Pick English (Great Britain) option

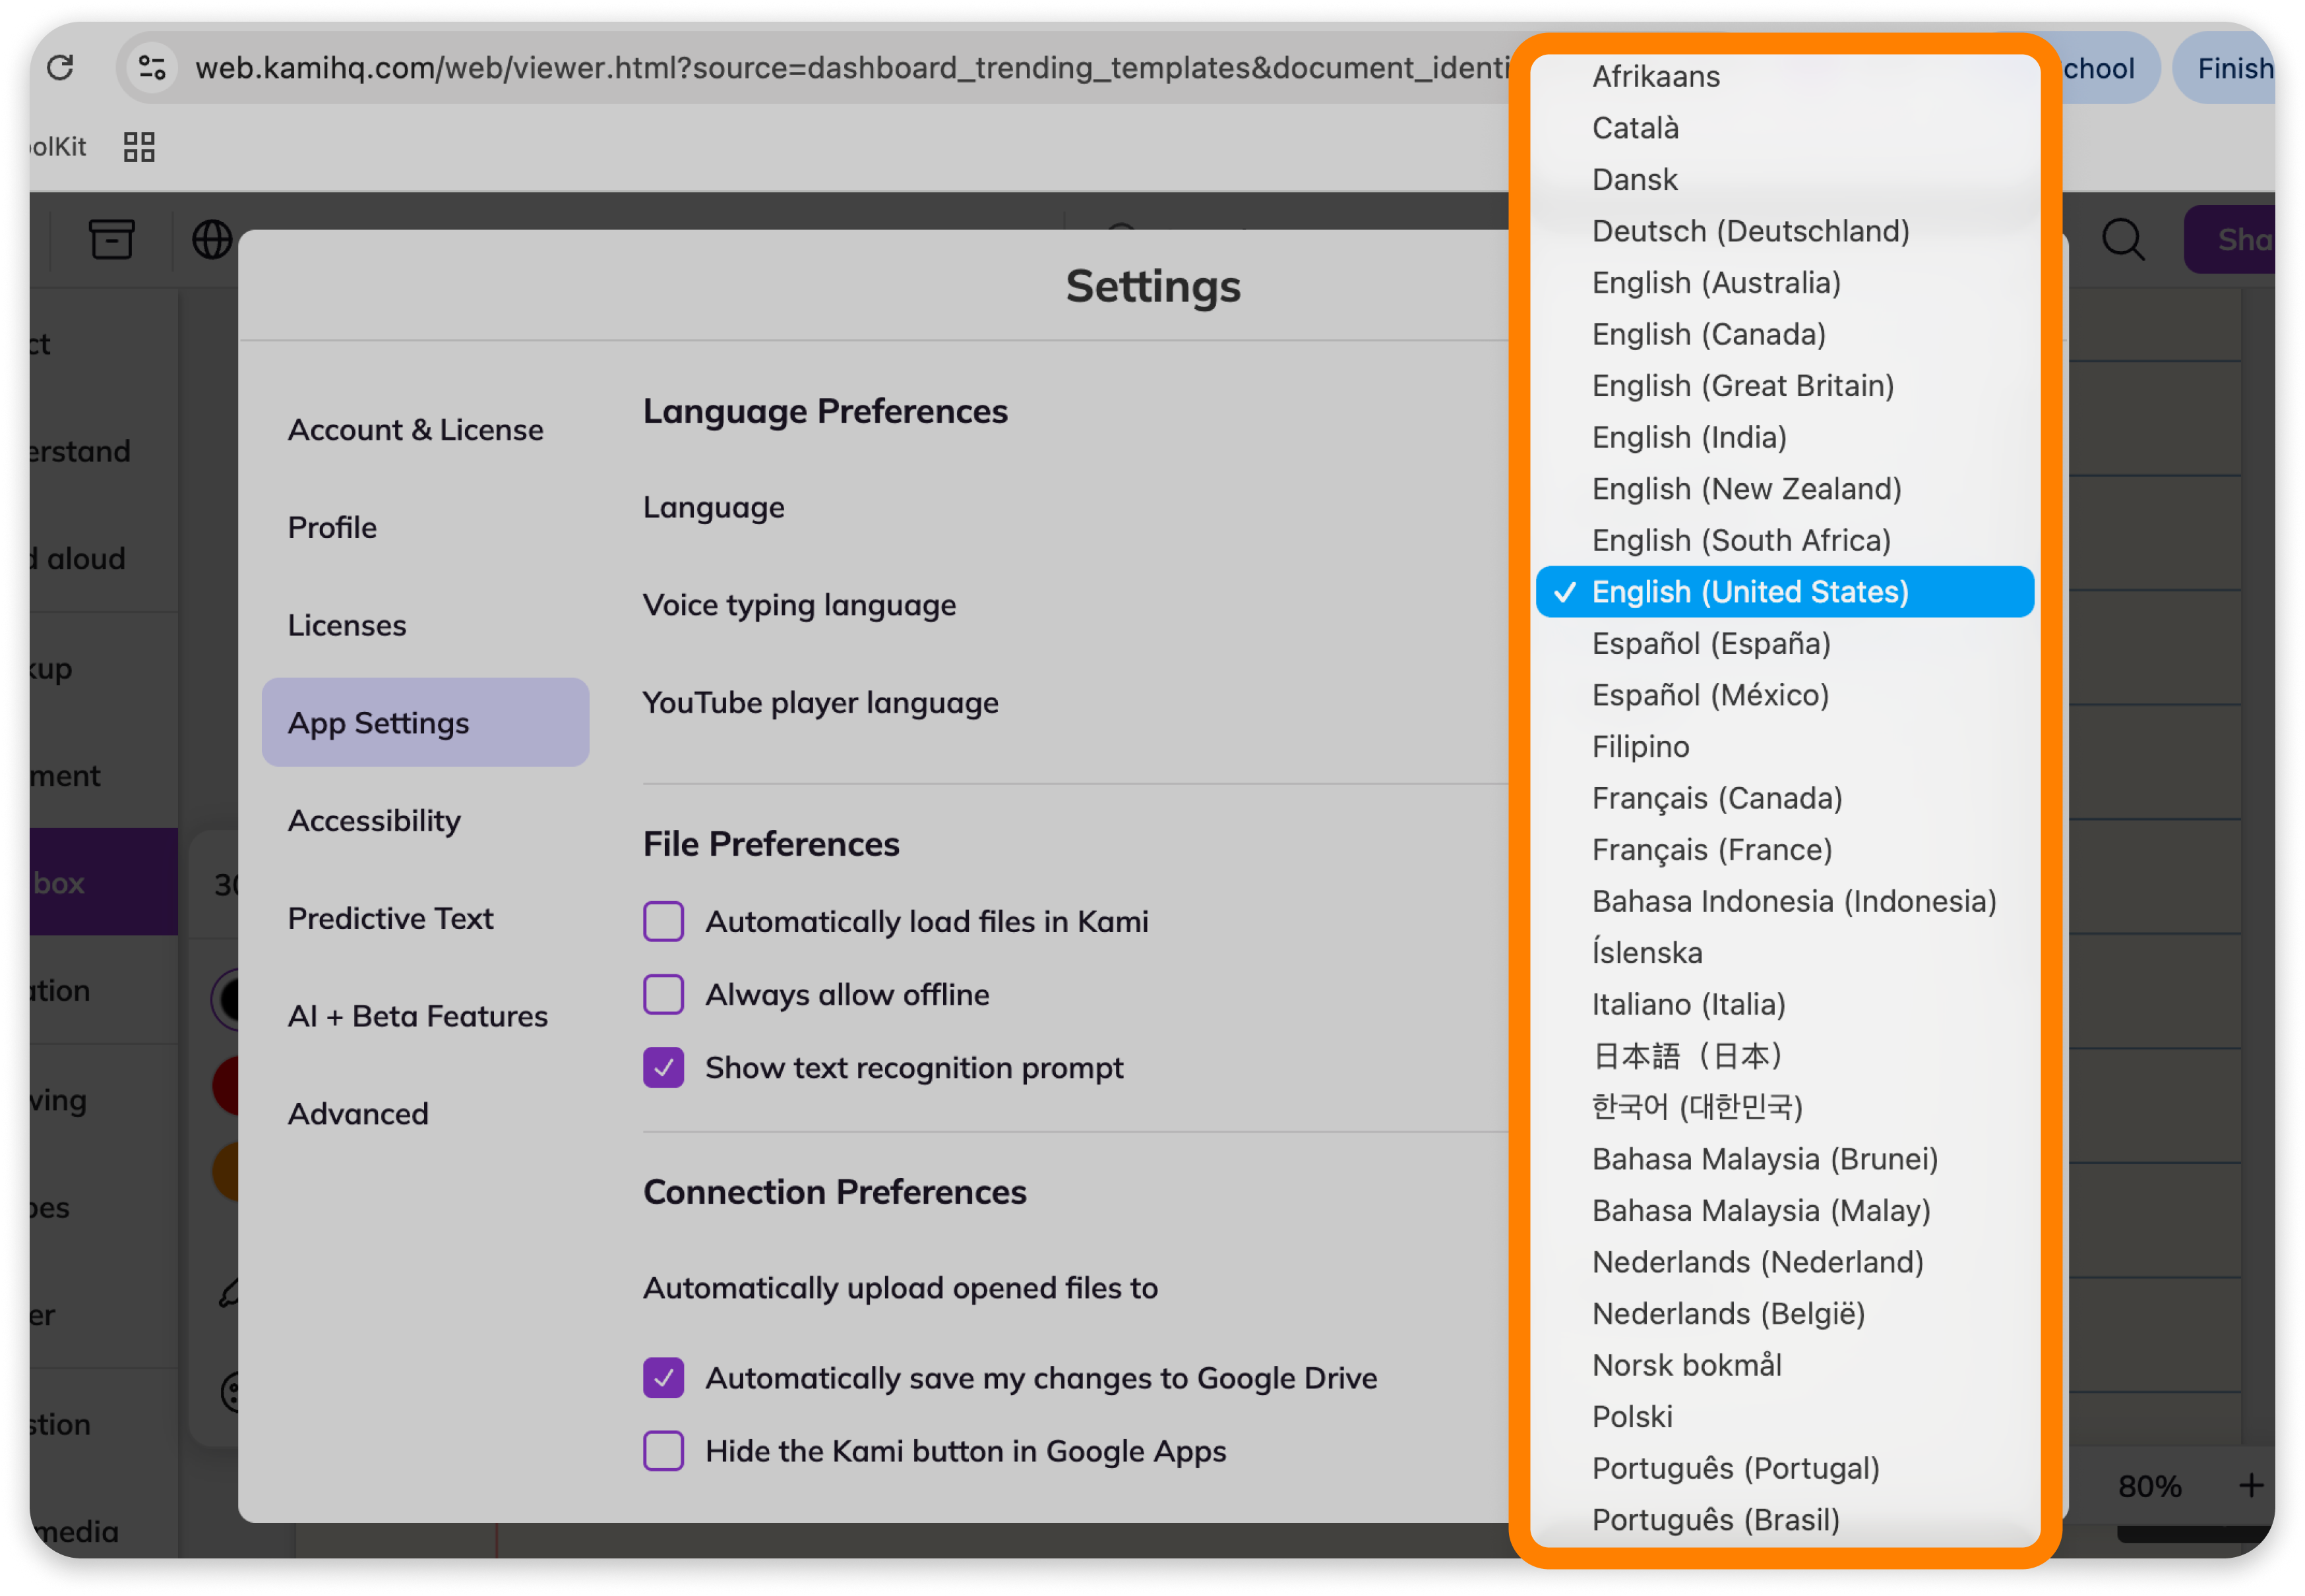(x=1785, y=386)
